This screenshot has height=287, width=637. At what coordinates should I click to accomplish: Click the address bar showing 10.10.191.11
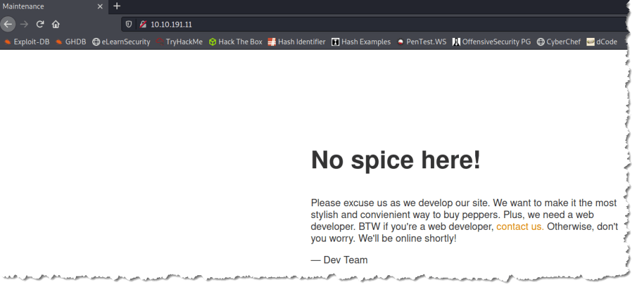311,24
